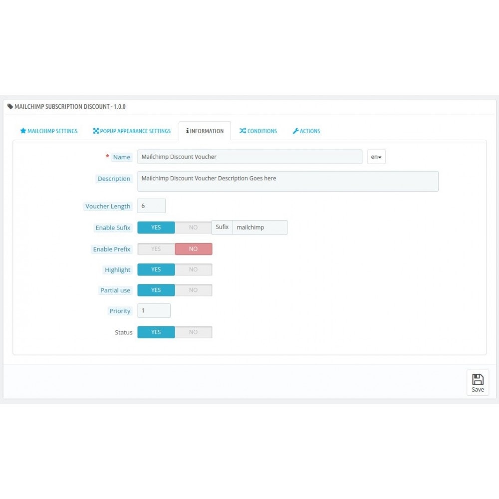499x499 pixels.
Task: Set Enable Prefix to NO
Action: (193, 249)
